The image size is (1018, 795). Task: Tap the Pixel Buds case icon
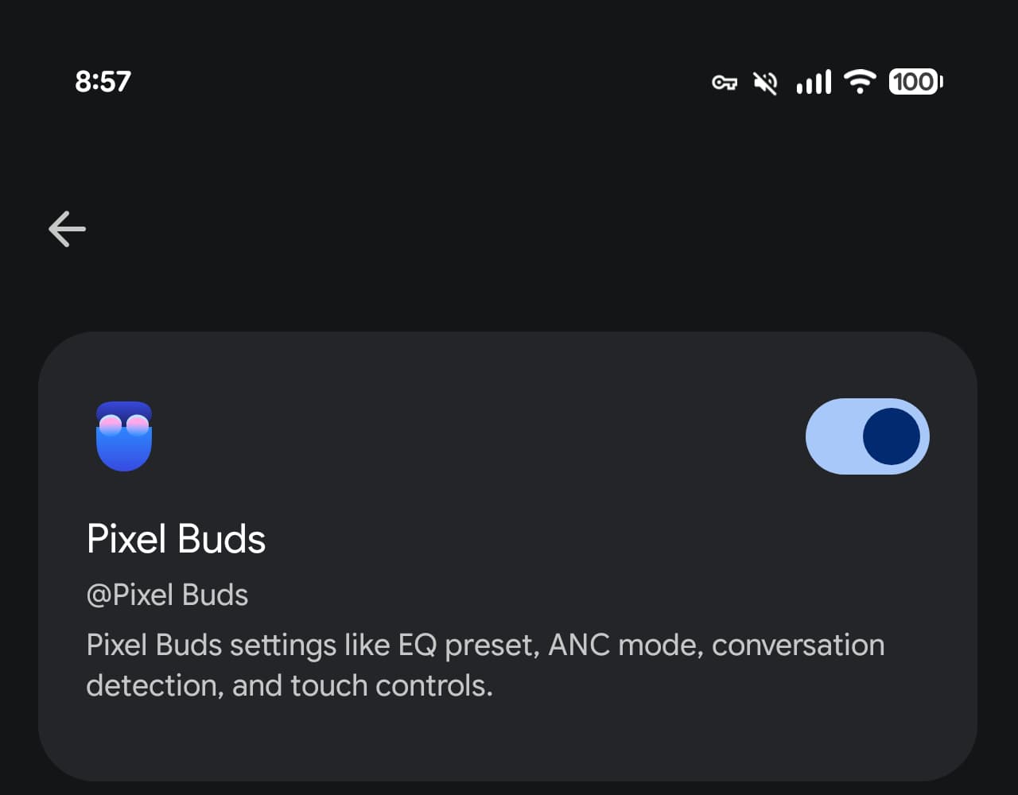pos(124,436)
